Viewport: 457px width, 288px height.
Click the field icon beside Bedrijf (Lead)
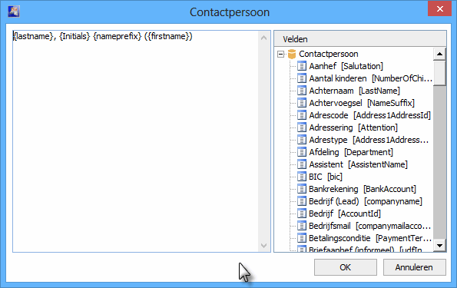click(302, 201)
